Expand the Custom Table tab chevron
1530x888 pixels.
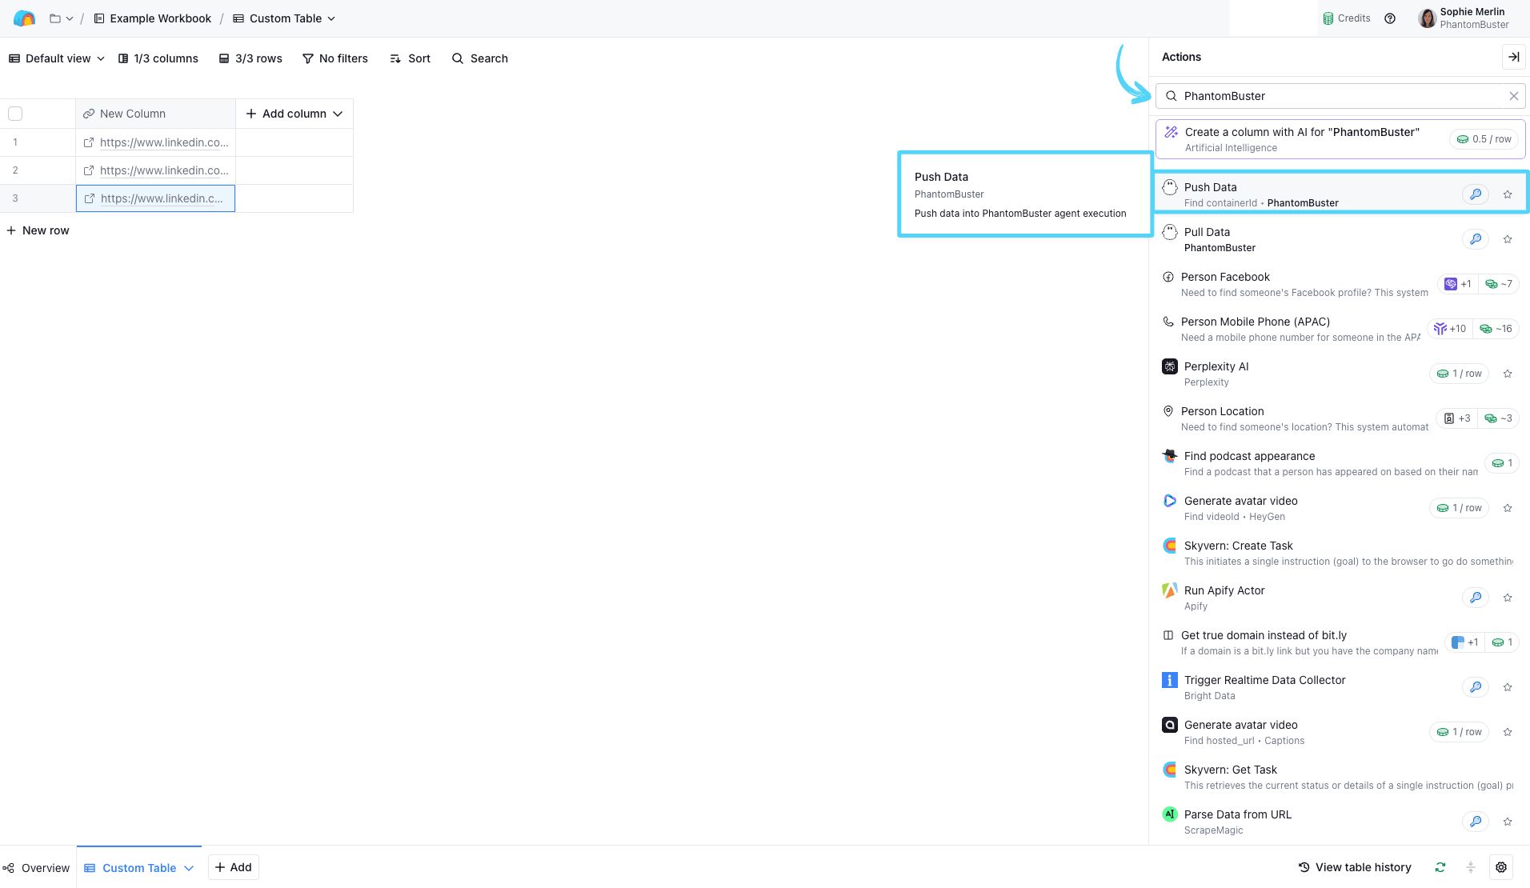tap(189, 868)
